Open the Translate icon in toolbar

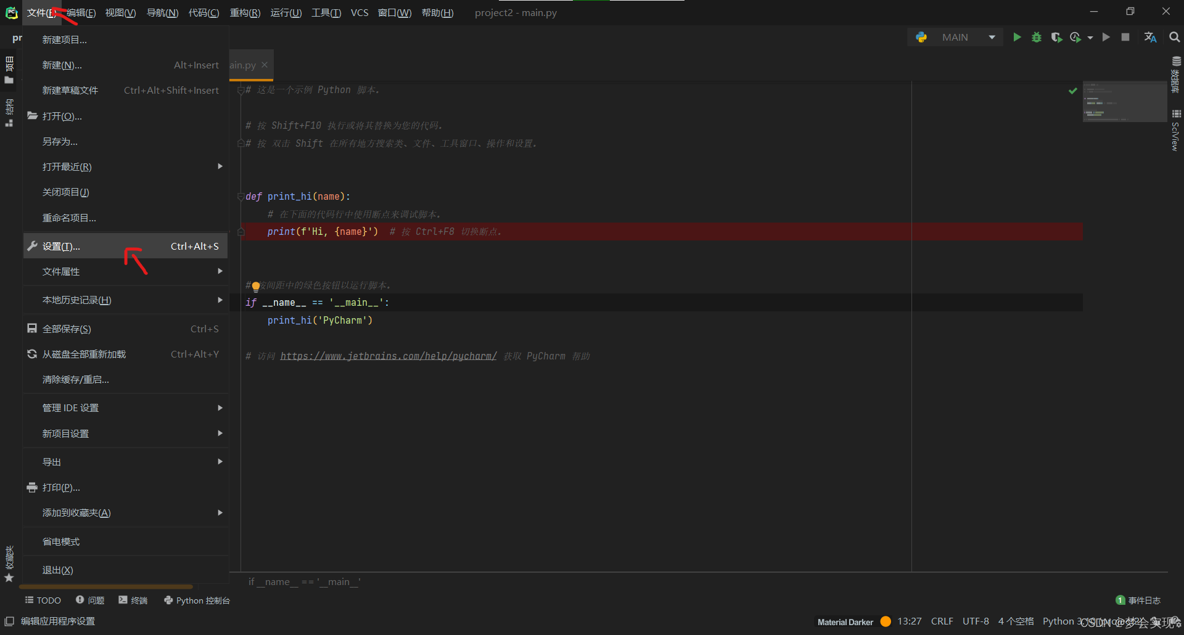tap(1150, 38)
